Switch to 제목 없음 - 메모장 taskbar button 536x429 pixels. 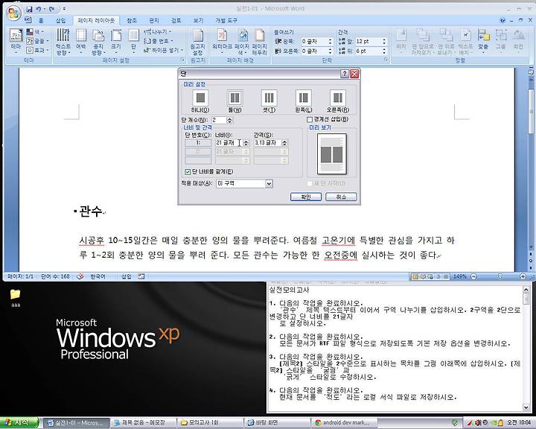point(143,423)
